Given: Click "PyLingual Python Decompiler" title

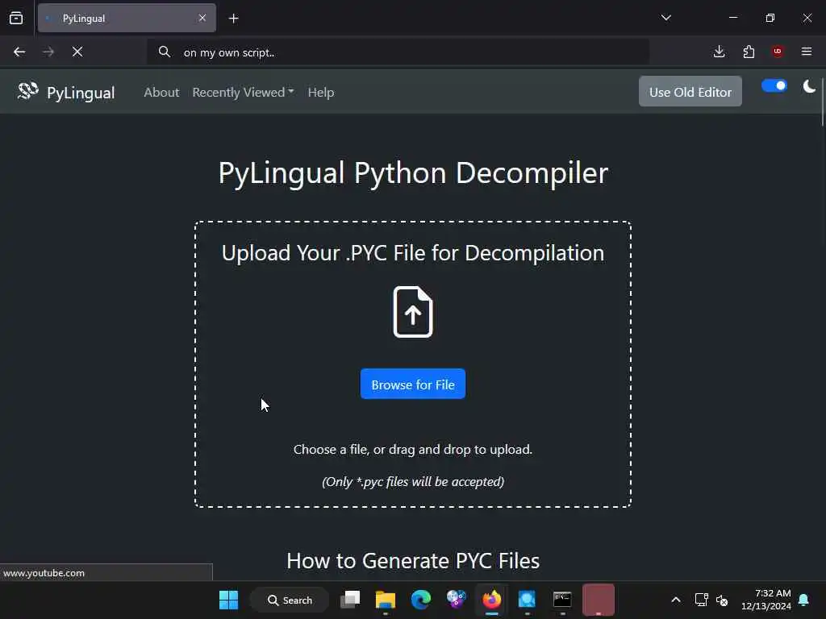Looking at the screenshot, I should coord(413,172).
